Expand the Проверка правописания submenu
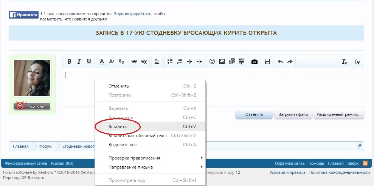 click(x=150, y=158)
